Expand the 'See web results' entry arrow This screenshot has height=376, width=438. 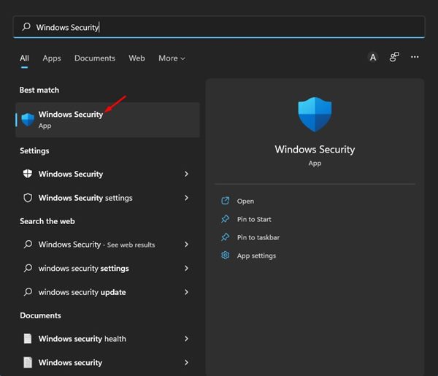(186, 245)
